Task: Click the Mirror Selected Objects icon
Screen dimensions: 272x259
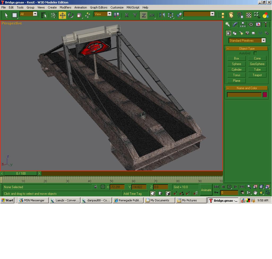Action: point(162,15)
